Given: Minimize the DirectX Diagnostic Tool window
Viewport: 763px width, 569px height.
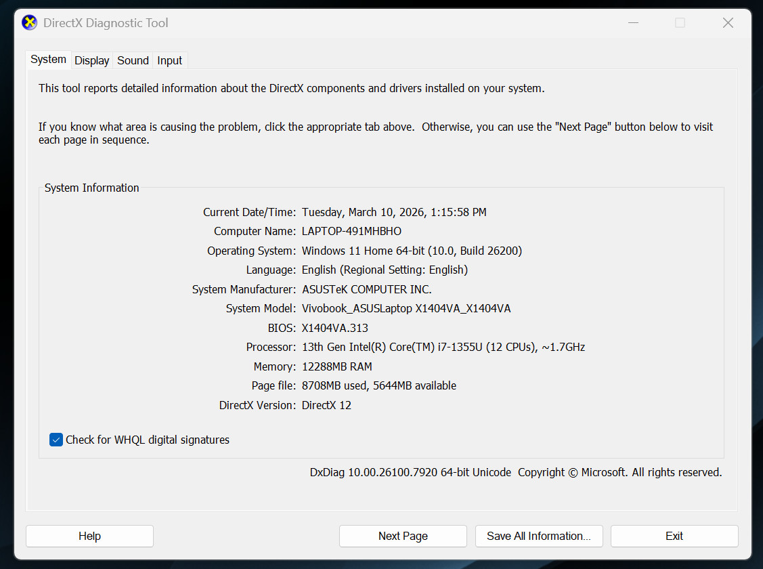Looking at the screenshot, I should (633, 23).
